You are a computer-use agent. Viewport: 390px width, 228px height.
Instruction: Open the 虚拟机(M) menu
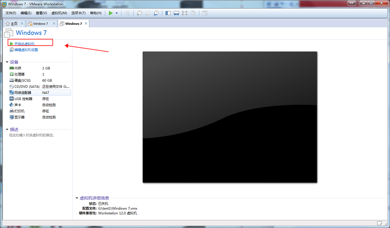[x=59, y=13]
